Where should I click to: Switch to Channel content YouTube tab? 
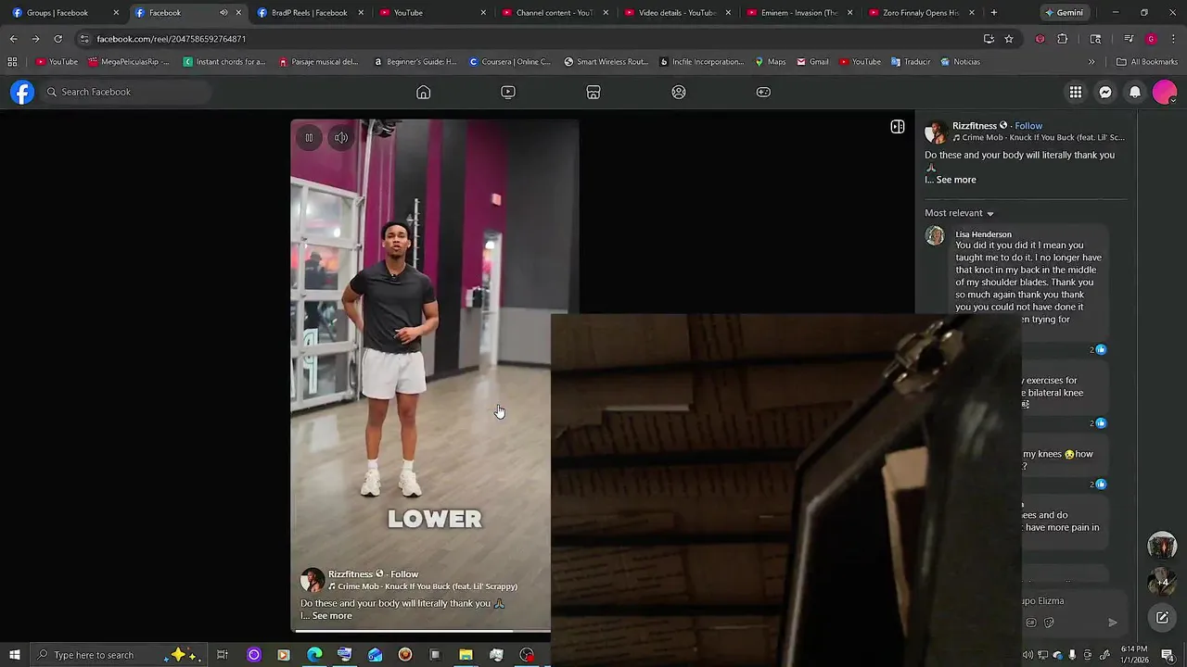coord(555,13)
